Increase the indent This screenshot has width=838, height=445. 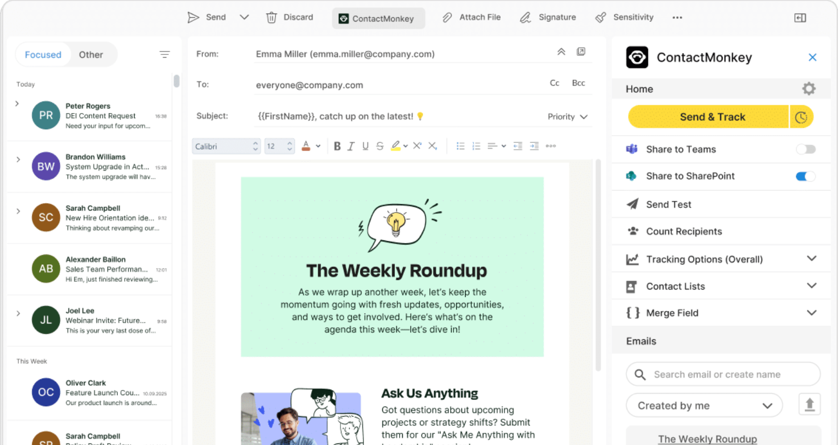[534, 146]
